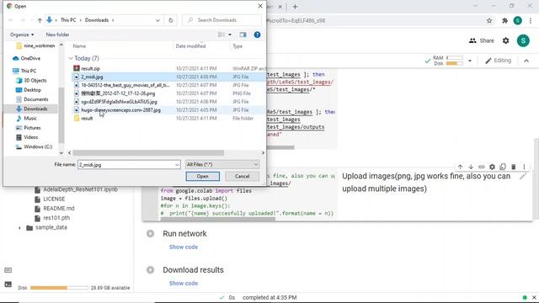The width and height of the screenshot is (539, 303).
Task: Click the change view icon in dialog toolbar
Action: point(221,35)
